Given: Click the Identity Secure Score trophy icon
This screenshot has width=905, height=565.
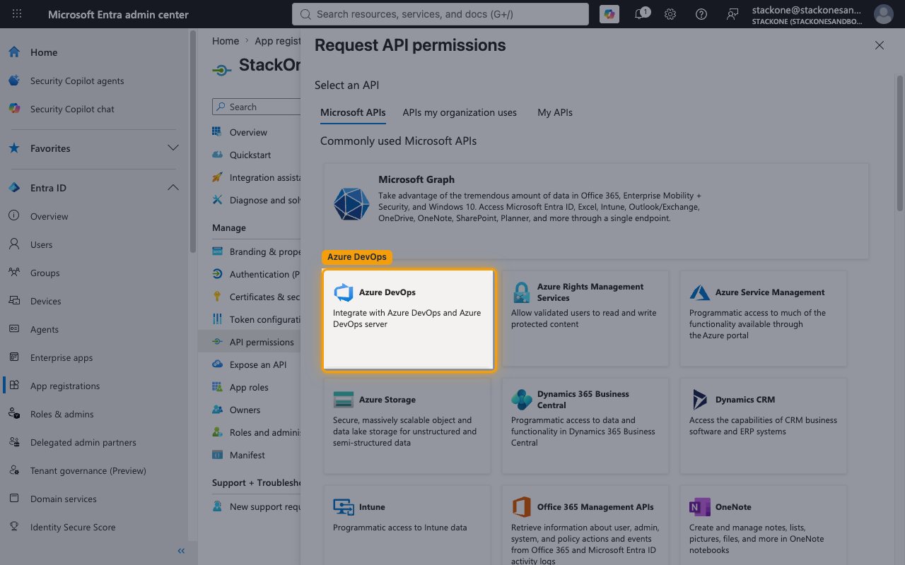Looking at the screenshot, I should click(14, 527).
